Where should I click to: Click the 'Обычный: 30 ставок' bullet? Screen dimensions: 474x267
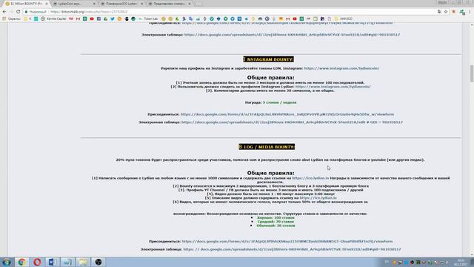[x=276, y=225]
